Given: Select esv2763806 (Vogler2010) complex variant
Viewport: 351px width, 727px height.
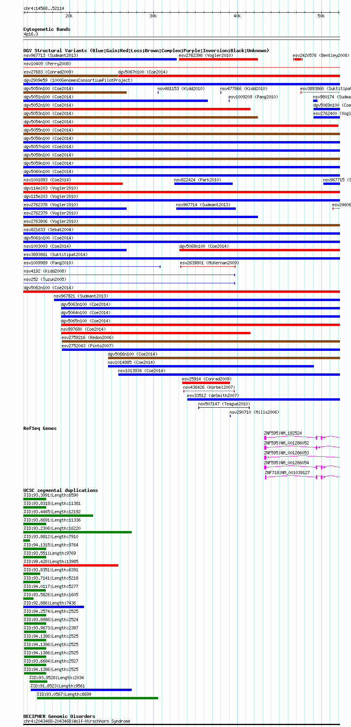Looking at the screenshot, I should tap(181, 225).
